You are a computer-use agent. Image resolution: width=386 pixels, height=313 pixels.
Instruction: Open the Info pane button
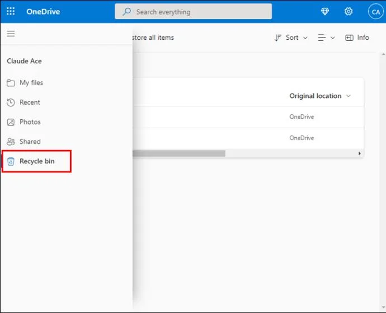(x=357, y=38)
